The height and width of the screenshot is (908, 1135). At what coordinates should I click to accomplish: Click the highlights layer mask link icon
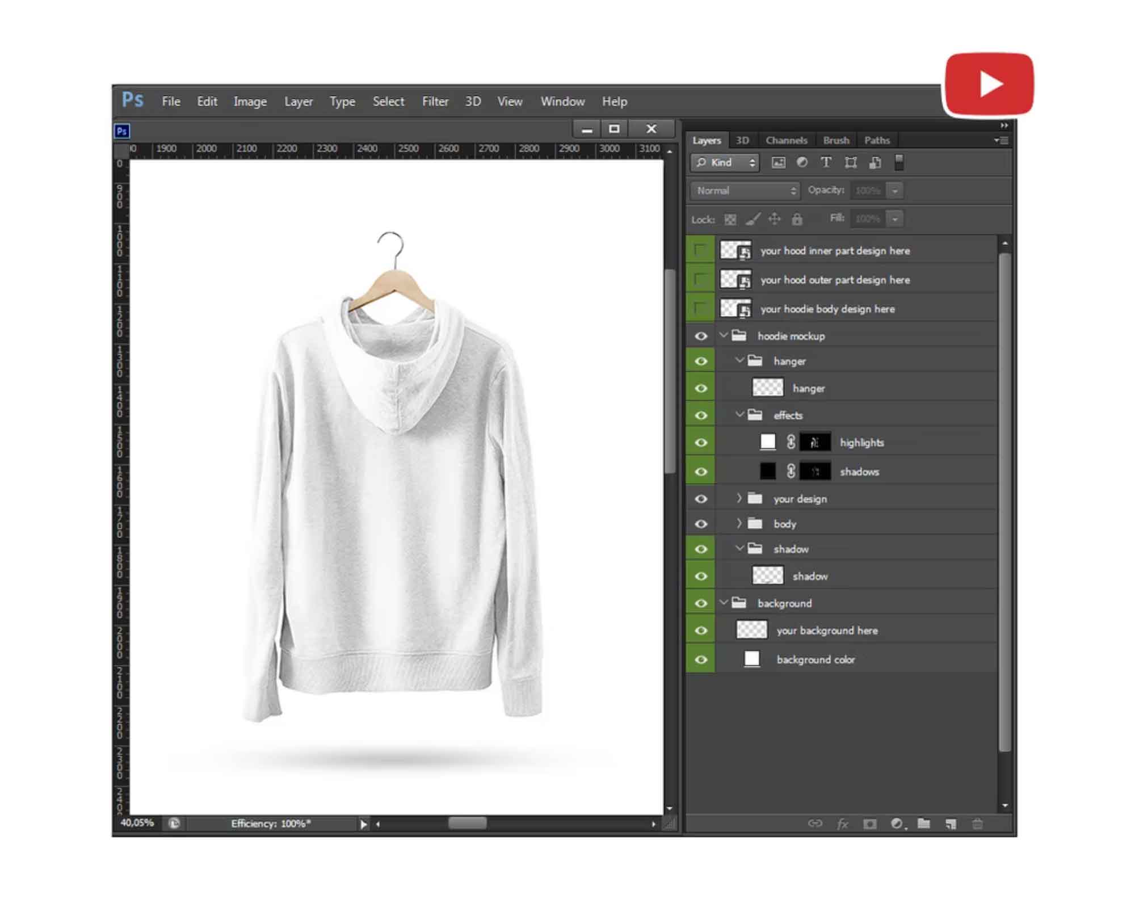pyautogui.click(x=791, y=442)
